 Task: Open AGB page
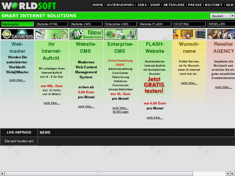coord(230,5)
